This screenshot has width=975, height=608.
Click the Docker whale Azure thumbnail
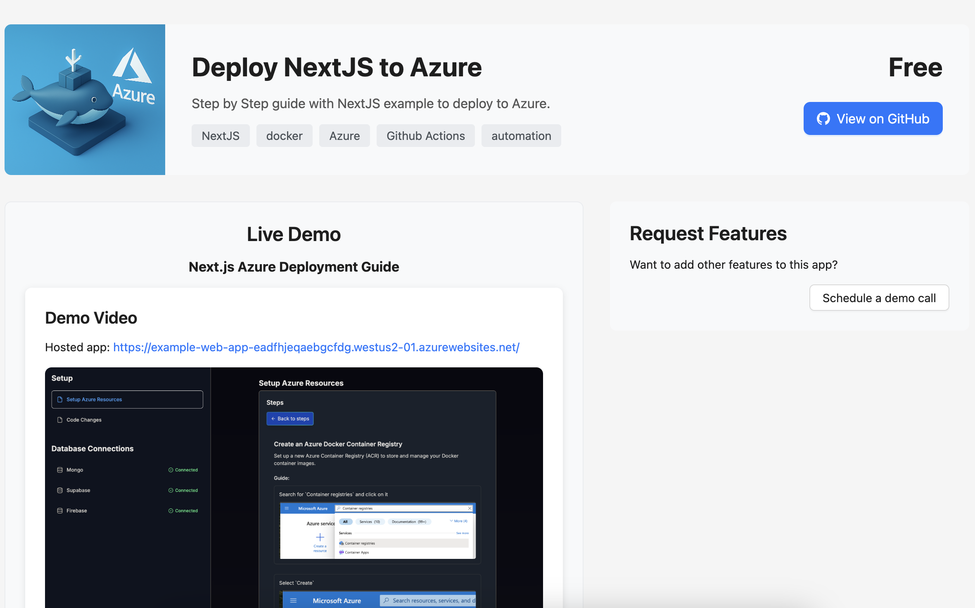[85, 99]
